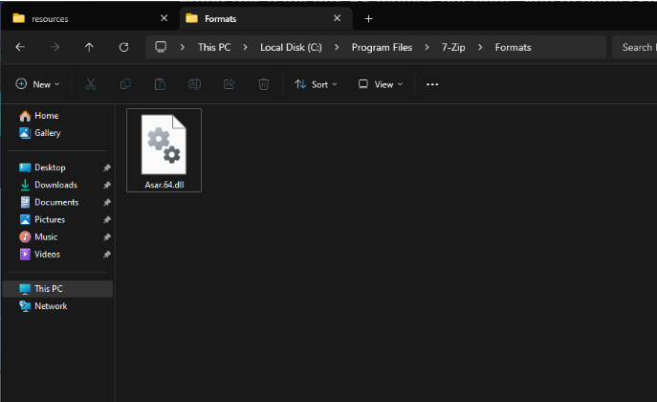657x402 pixels.
Task: Click the Copy icon in toolbar
Action: coord(125,84)
